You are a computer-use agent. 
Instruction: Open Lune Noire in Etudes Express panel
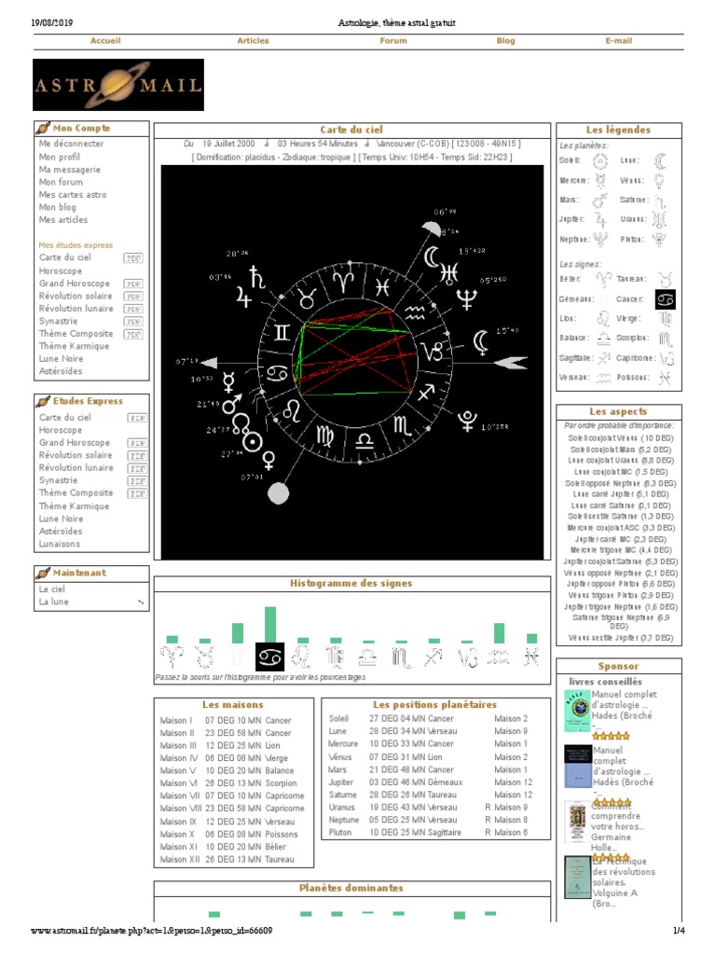tap(61, 519)
